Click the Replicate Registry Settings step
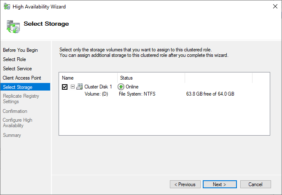This screenshot has width=282, height=195. point(21,99)
